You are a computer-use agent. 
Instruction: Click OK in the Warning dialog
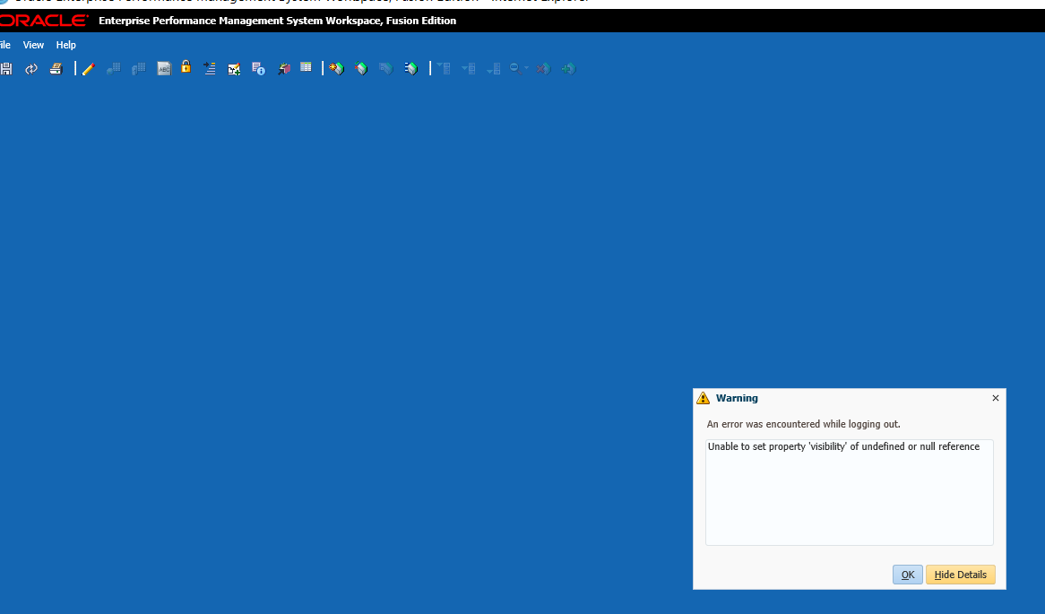click(908, 575)
